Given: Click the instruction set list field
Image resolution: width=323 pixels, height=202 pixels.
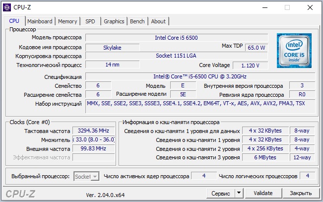Looking at the screenshot, I should pos(200,106).
